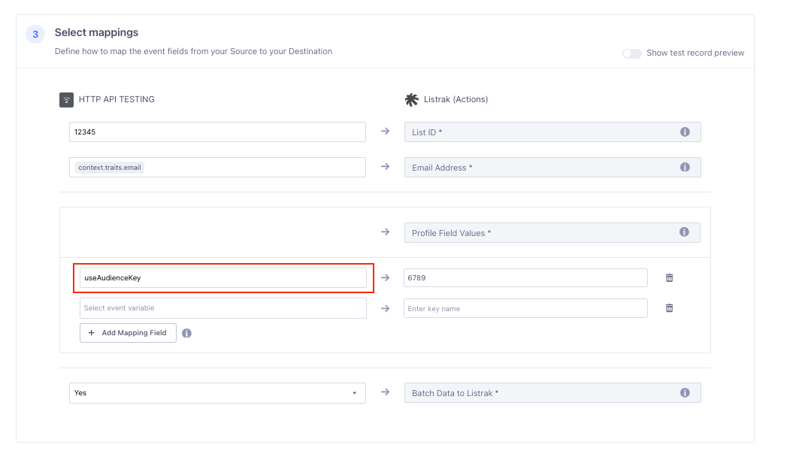Expand the Batch Data to Listrak selector
The height and width of the screenshot is (460, 793).
[552, 392]
